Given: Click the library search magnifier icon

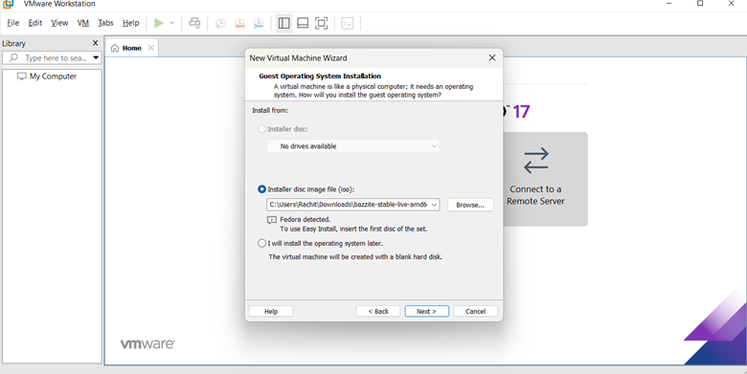Looking at the screenshot, I should coord(13,57).
